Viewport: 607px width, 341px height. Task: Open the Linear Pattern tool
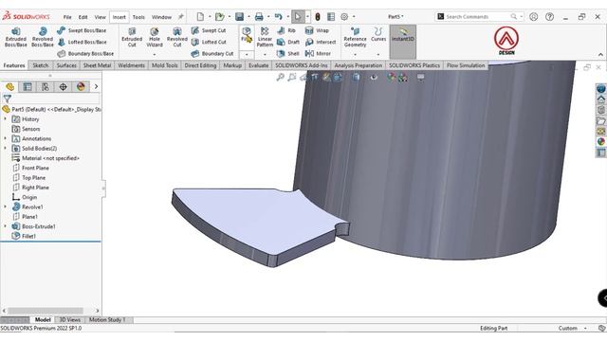(x=265, y=37)
